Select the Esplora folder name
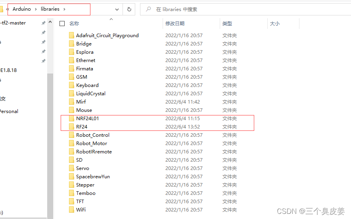The image size is (351, 219). click(85, 52)
